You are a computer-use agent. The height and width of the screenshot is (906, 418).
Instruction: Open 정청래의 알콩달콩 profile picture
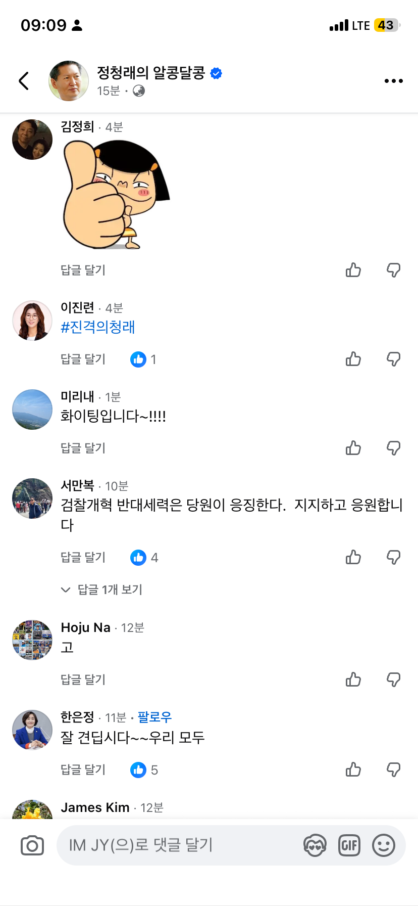click(x=69, y=81)
